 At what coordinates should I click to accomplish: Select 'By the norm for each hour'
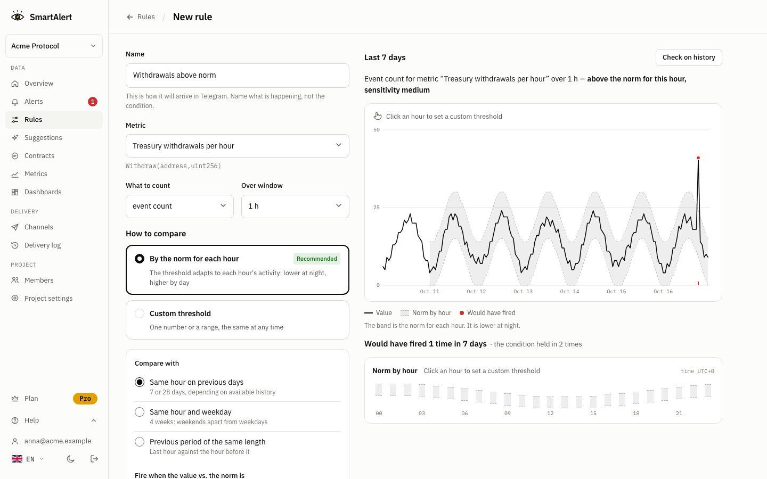coord(238,270)
